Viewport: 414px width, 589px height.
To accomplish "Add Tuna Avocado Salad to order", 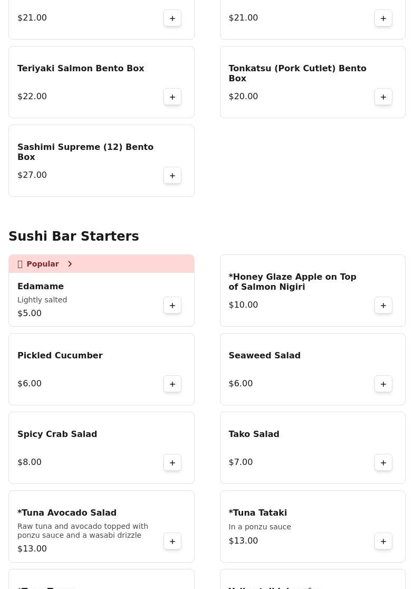I will [172, 541].
